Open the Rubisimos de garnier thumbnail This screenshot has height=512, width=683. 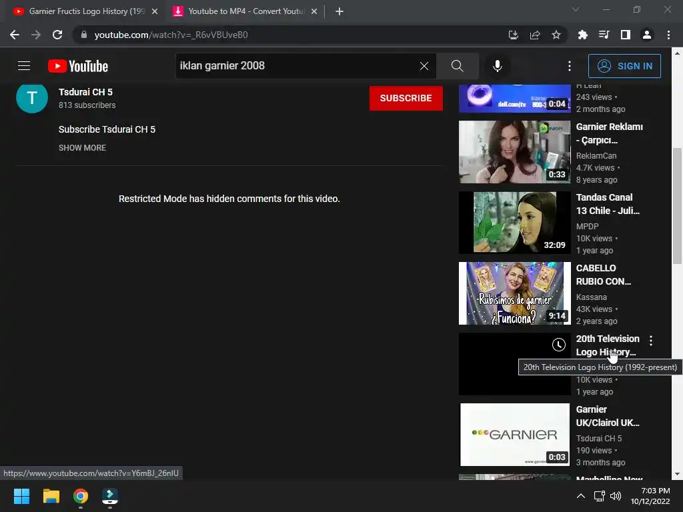[514, 293]
